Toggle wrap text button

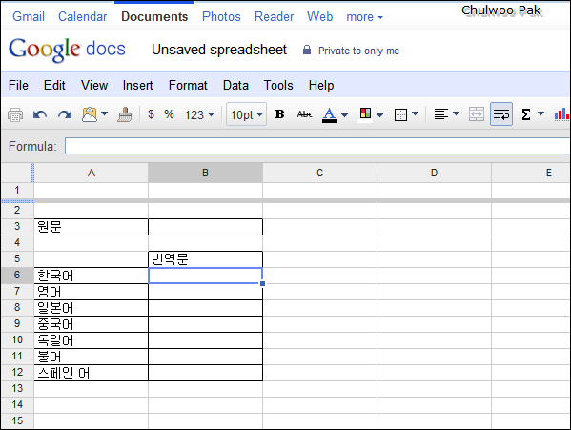click(501, 114)
